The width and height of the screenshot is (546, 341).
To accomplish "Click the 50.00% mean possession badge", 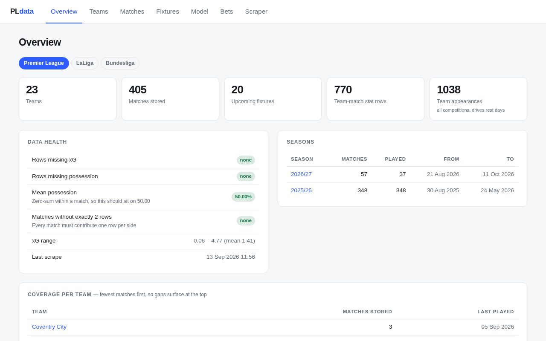I will (x=243, y=197).
